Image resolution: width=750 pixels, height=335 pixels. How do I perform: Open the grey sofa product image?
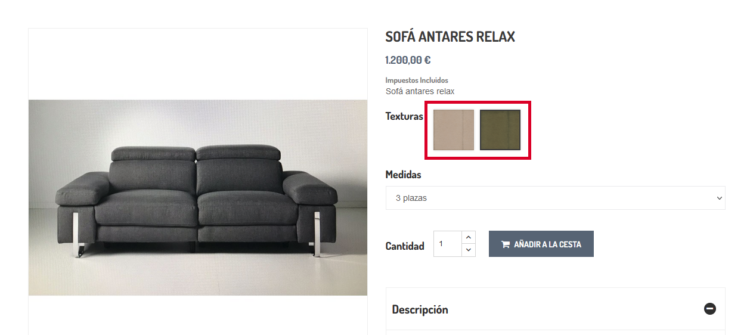[198, 197]
